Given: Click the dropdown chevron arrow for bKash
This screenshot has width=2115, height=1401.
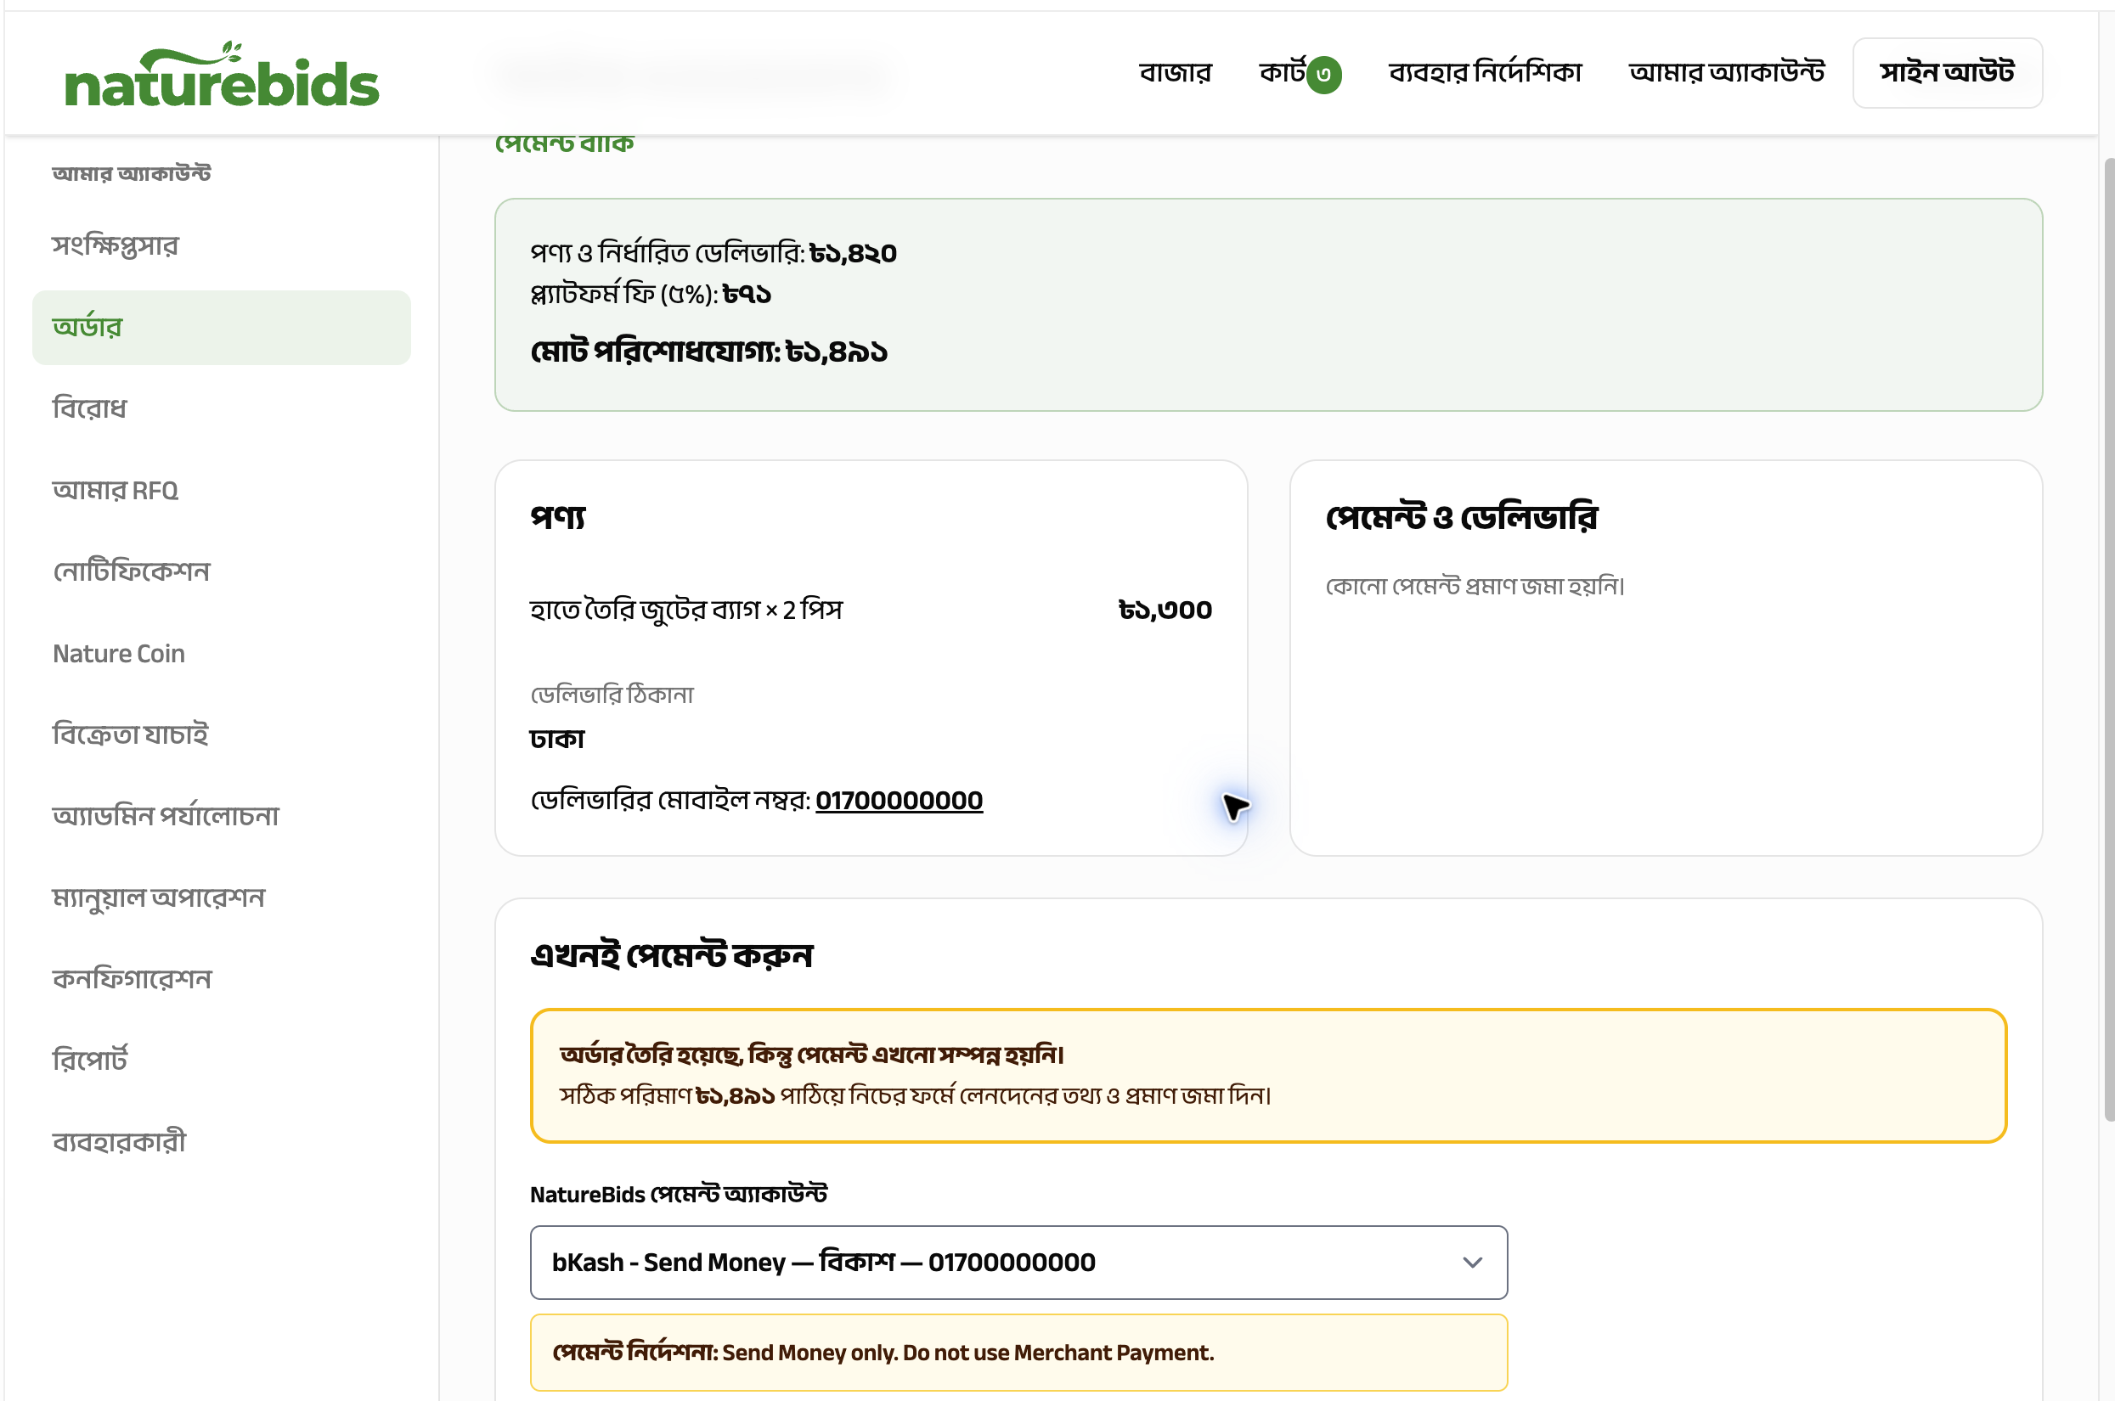Looking at the screenshot, I should click(1473, 1262).
